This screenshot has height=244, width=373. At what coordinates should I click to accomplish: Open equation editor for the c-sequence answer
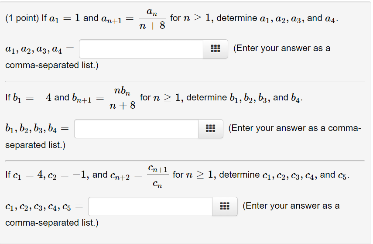pos(224,206)
